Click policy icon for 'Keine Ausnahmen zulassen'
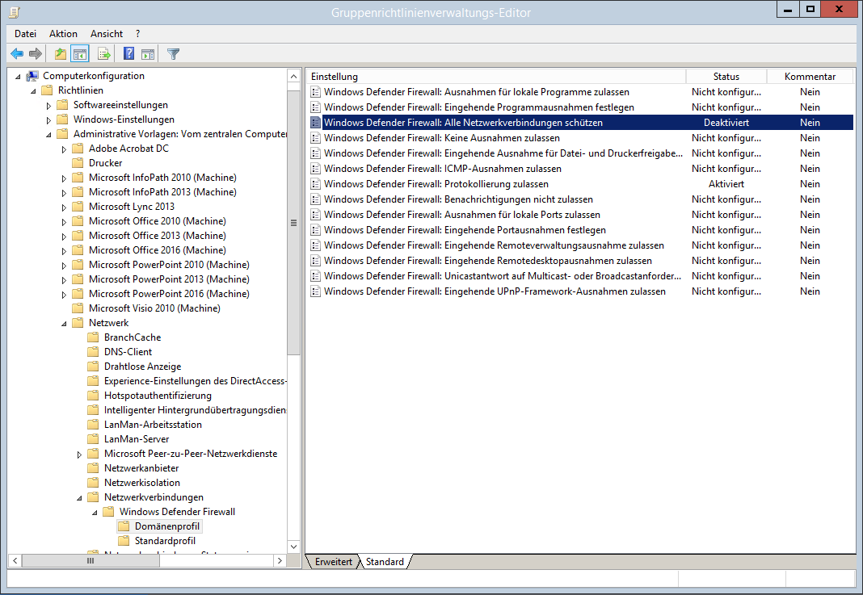 [x=315, y=138]
